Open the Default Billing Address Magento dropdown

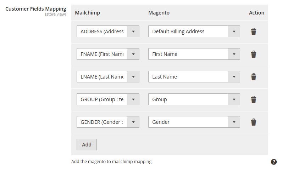(x=194, y=31)
